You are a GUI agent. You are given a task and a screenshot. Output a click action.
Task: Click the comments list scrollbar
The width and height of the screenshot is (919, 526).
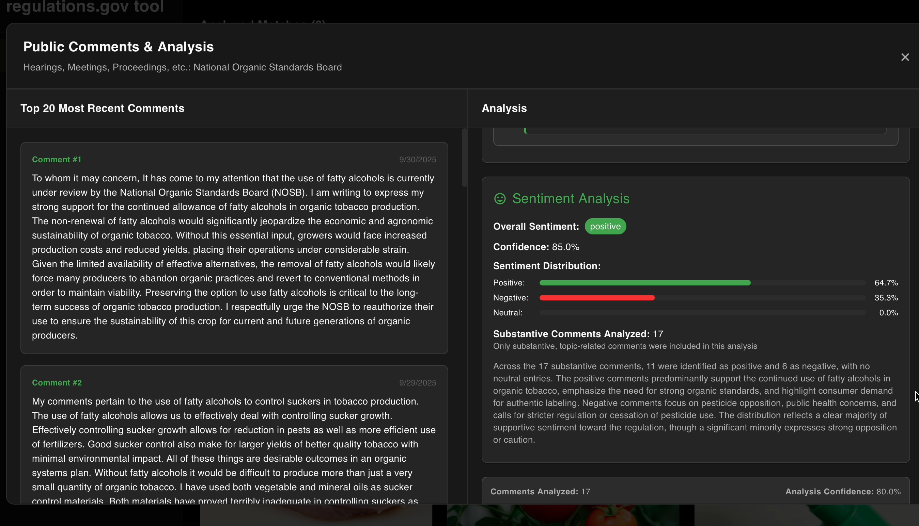coord(464,158)
